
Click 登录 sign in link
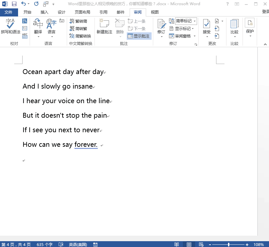(x=265, y=12)
